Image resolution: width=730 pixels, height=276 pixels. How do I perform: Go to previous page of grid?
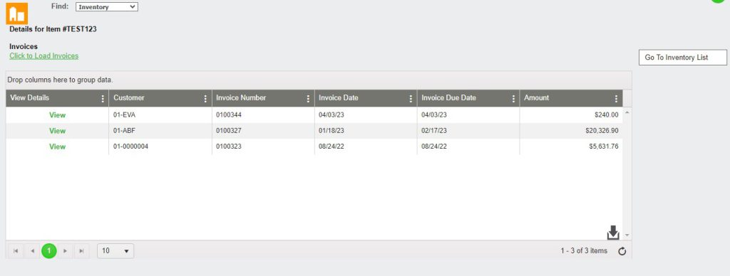click(32, 251)
